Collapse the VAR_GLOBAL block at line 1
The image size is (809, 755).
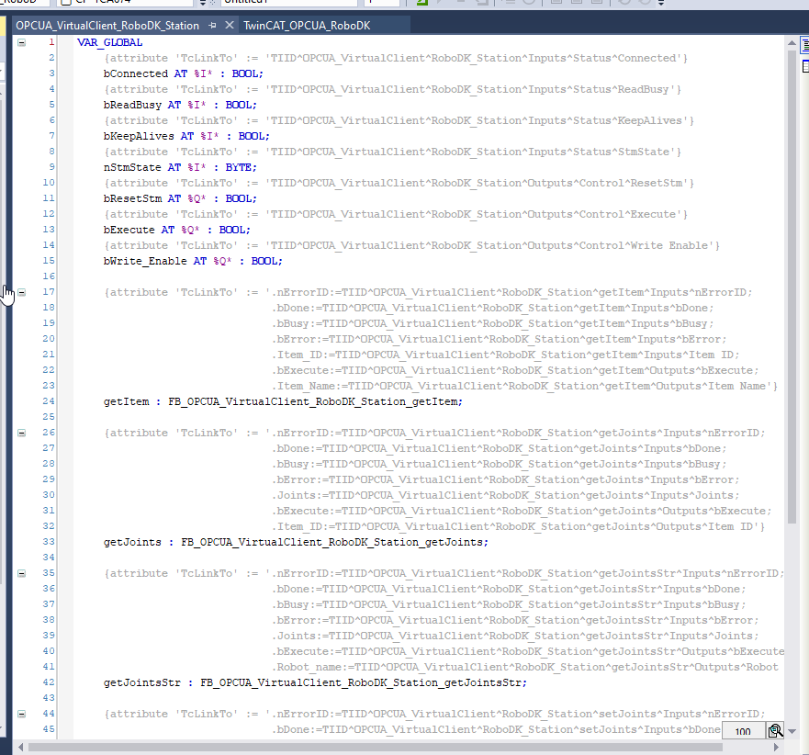(x=22, y=42)
